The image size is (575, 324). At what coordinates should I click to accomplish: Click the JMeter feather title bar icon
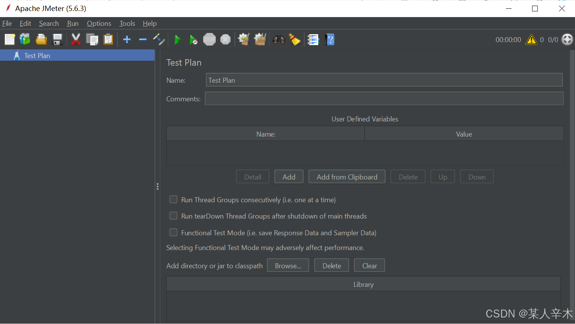point(8,8)
